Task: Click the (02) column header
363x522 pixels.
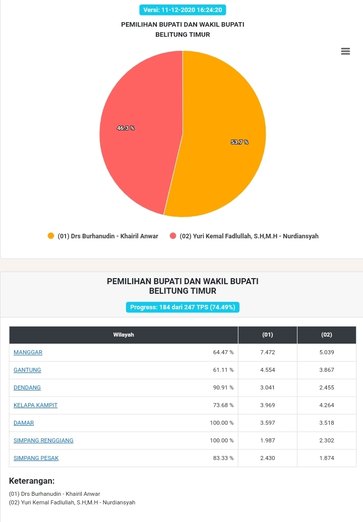Action: point(327,335)
